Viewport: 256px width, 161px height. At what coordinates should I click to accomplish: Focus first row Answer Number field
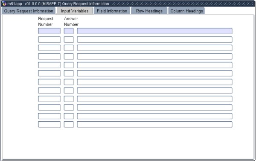[x=69, y=31]
